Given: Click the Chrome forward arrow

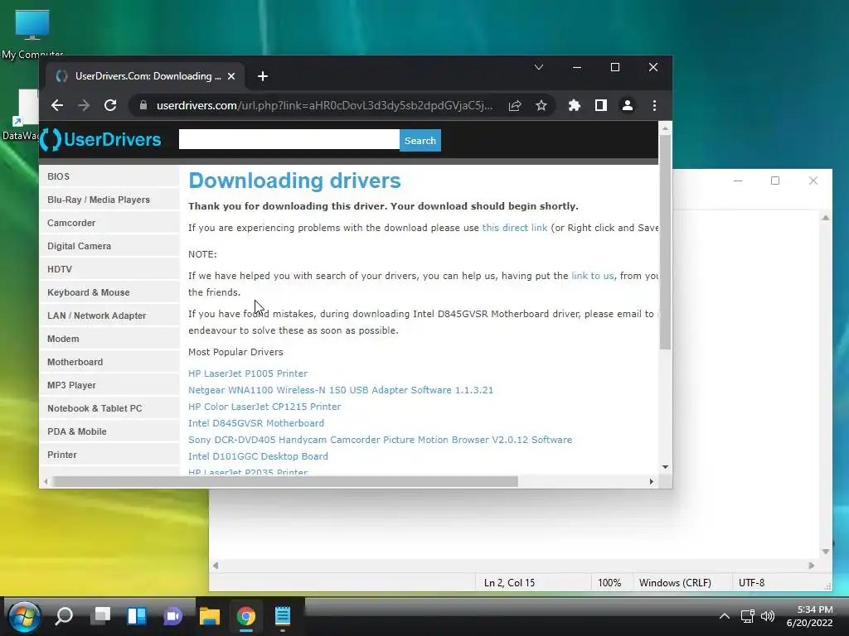Looking at the screenshot, I should 84,105.
